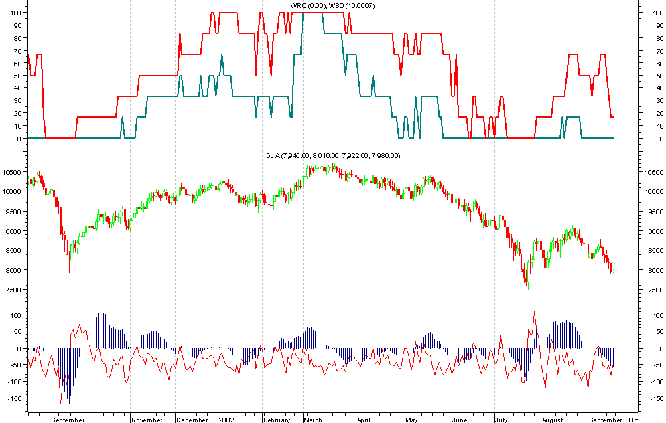Select 9000 on the right price axis

(652, 231)
